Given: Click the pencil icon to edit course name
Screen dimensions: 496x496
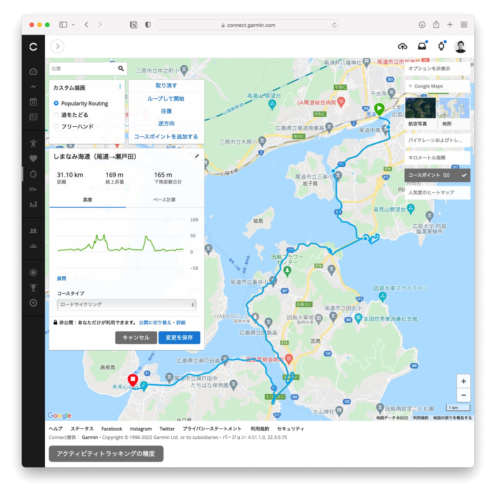Looking at the screenshot, I should point(197,156).
